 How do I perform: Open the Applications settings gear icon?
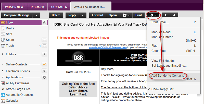[44, 77]
